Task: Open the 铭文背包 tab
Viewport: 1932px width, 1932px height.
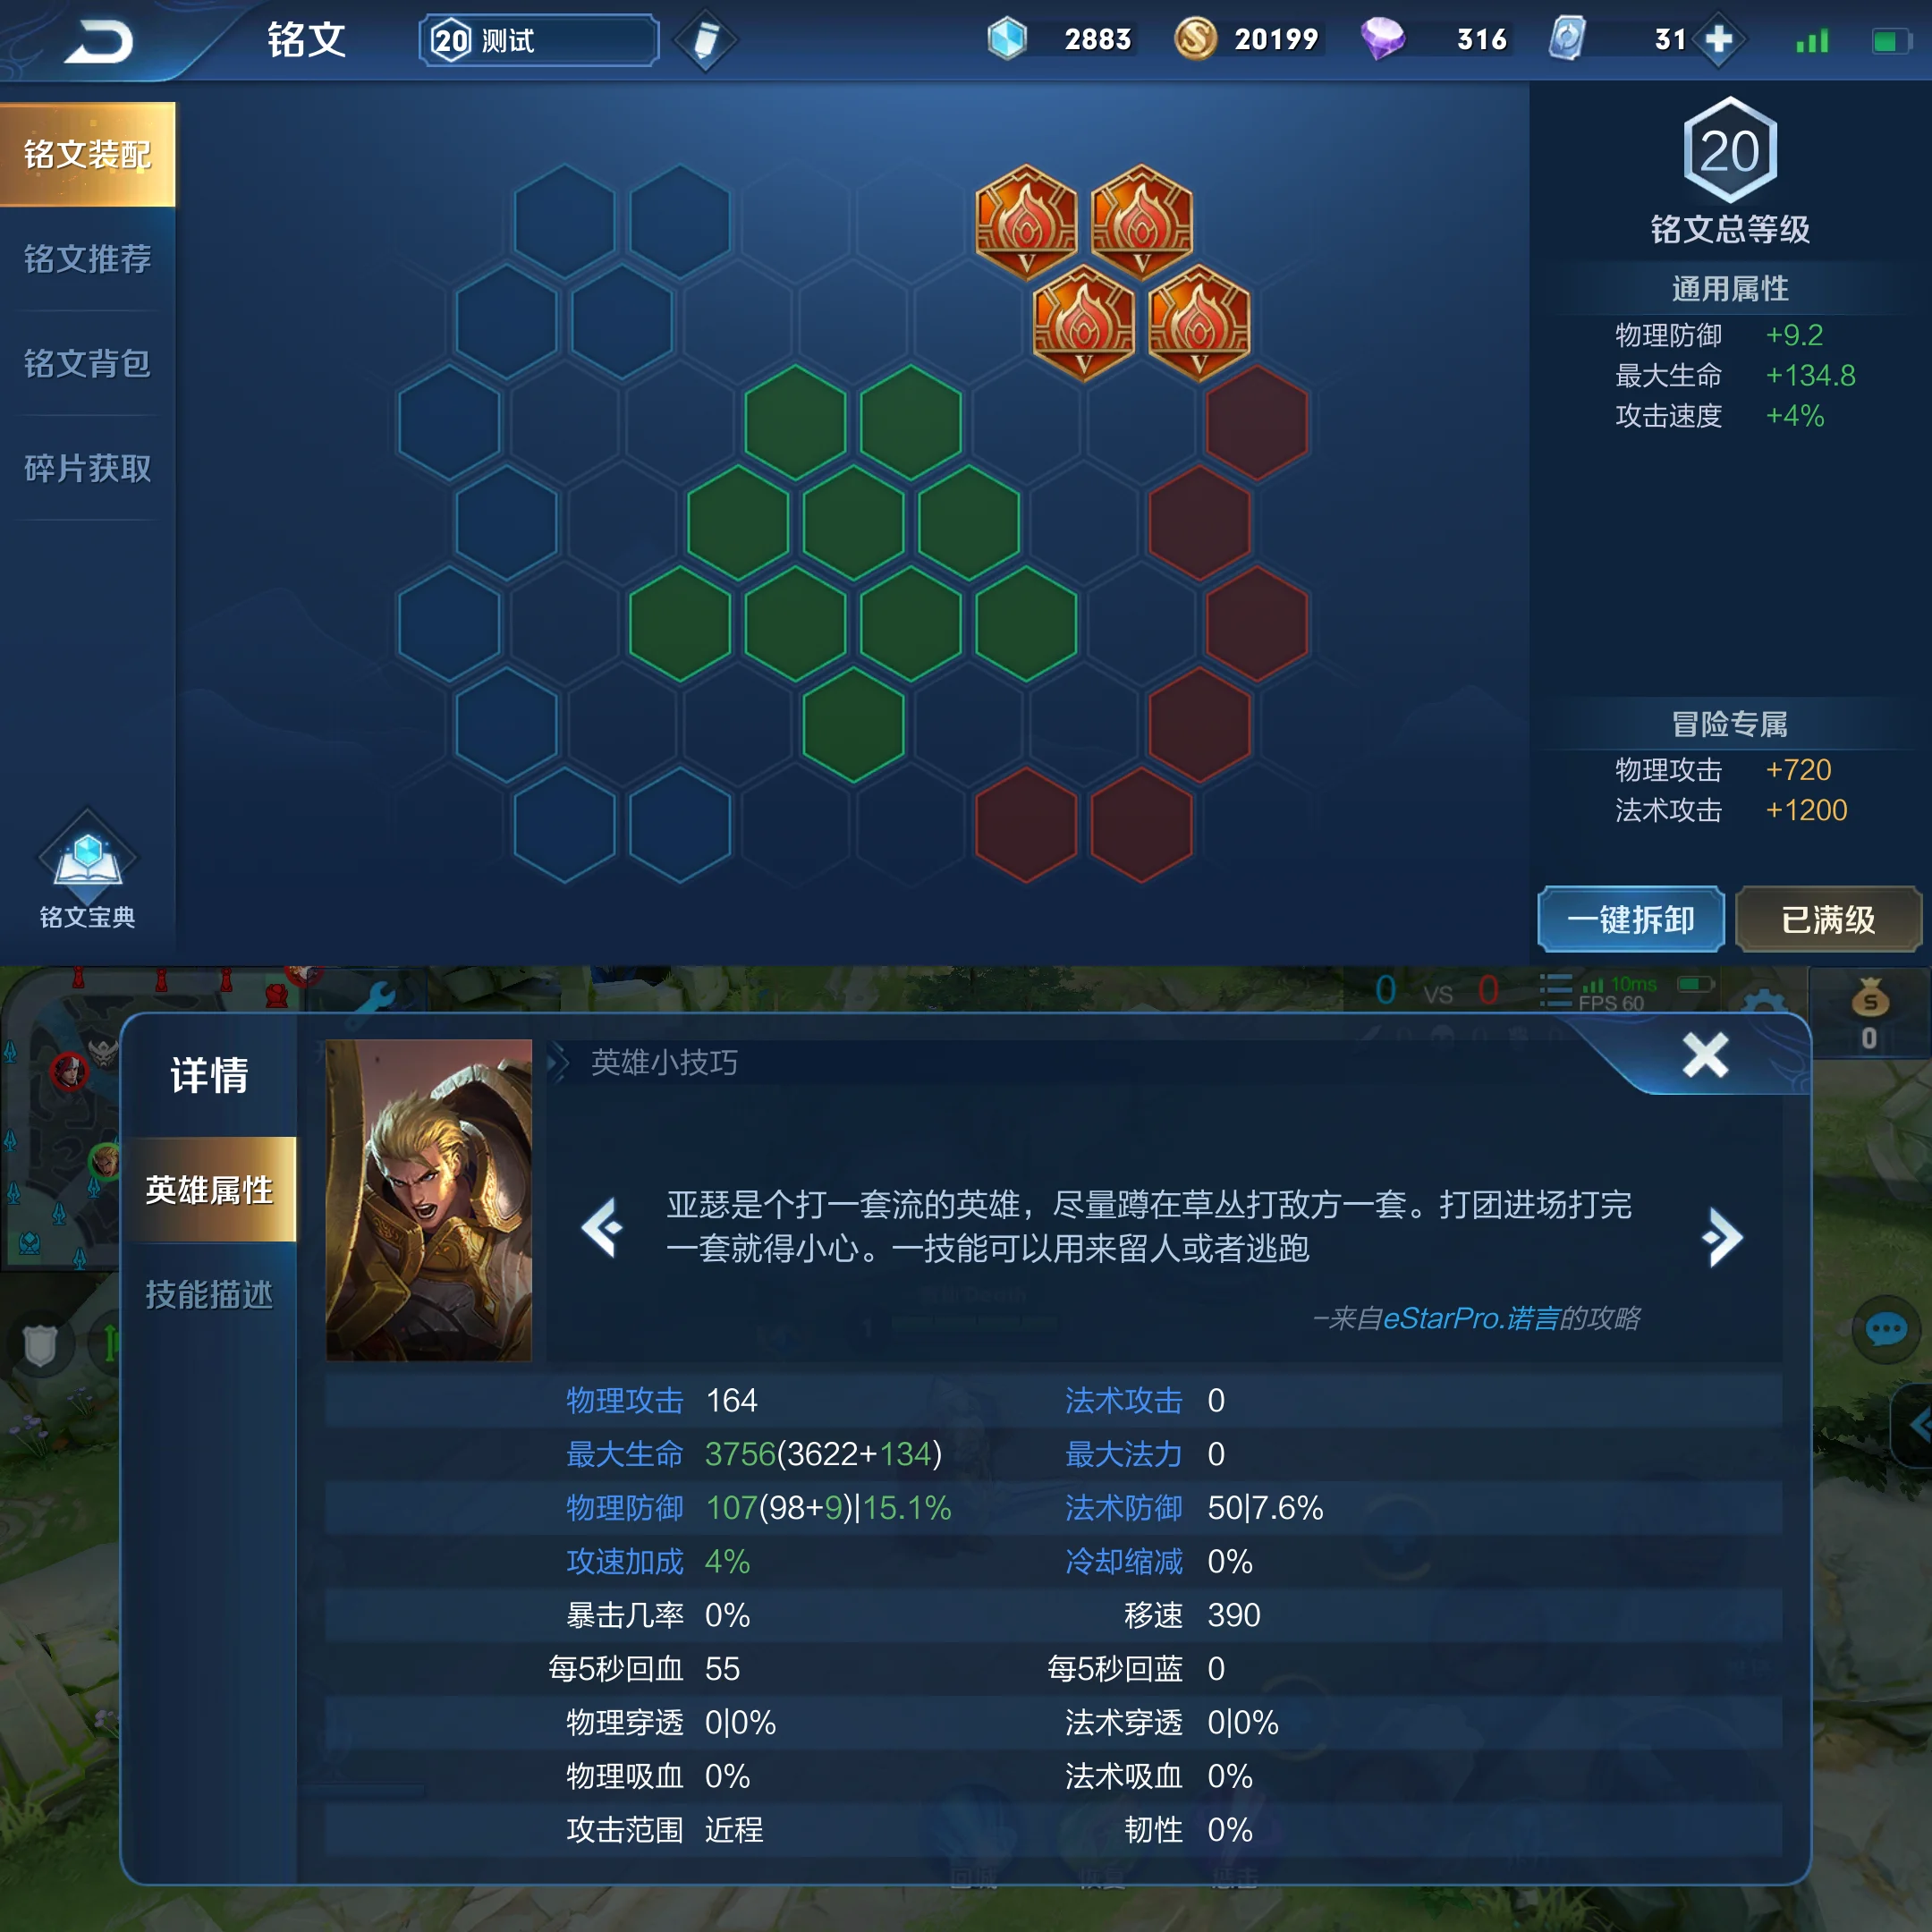Action: coord(87,363)
